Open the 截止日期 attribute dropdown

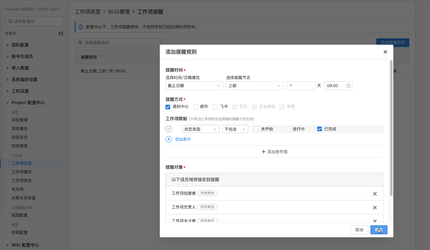[194, 85]
